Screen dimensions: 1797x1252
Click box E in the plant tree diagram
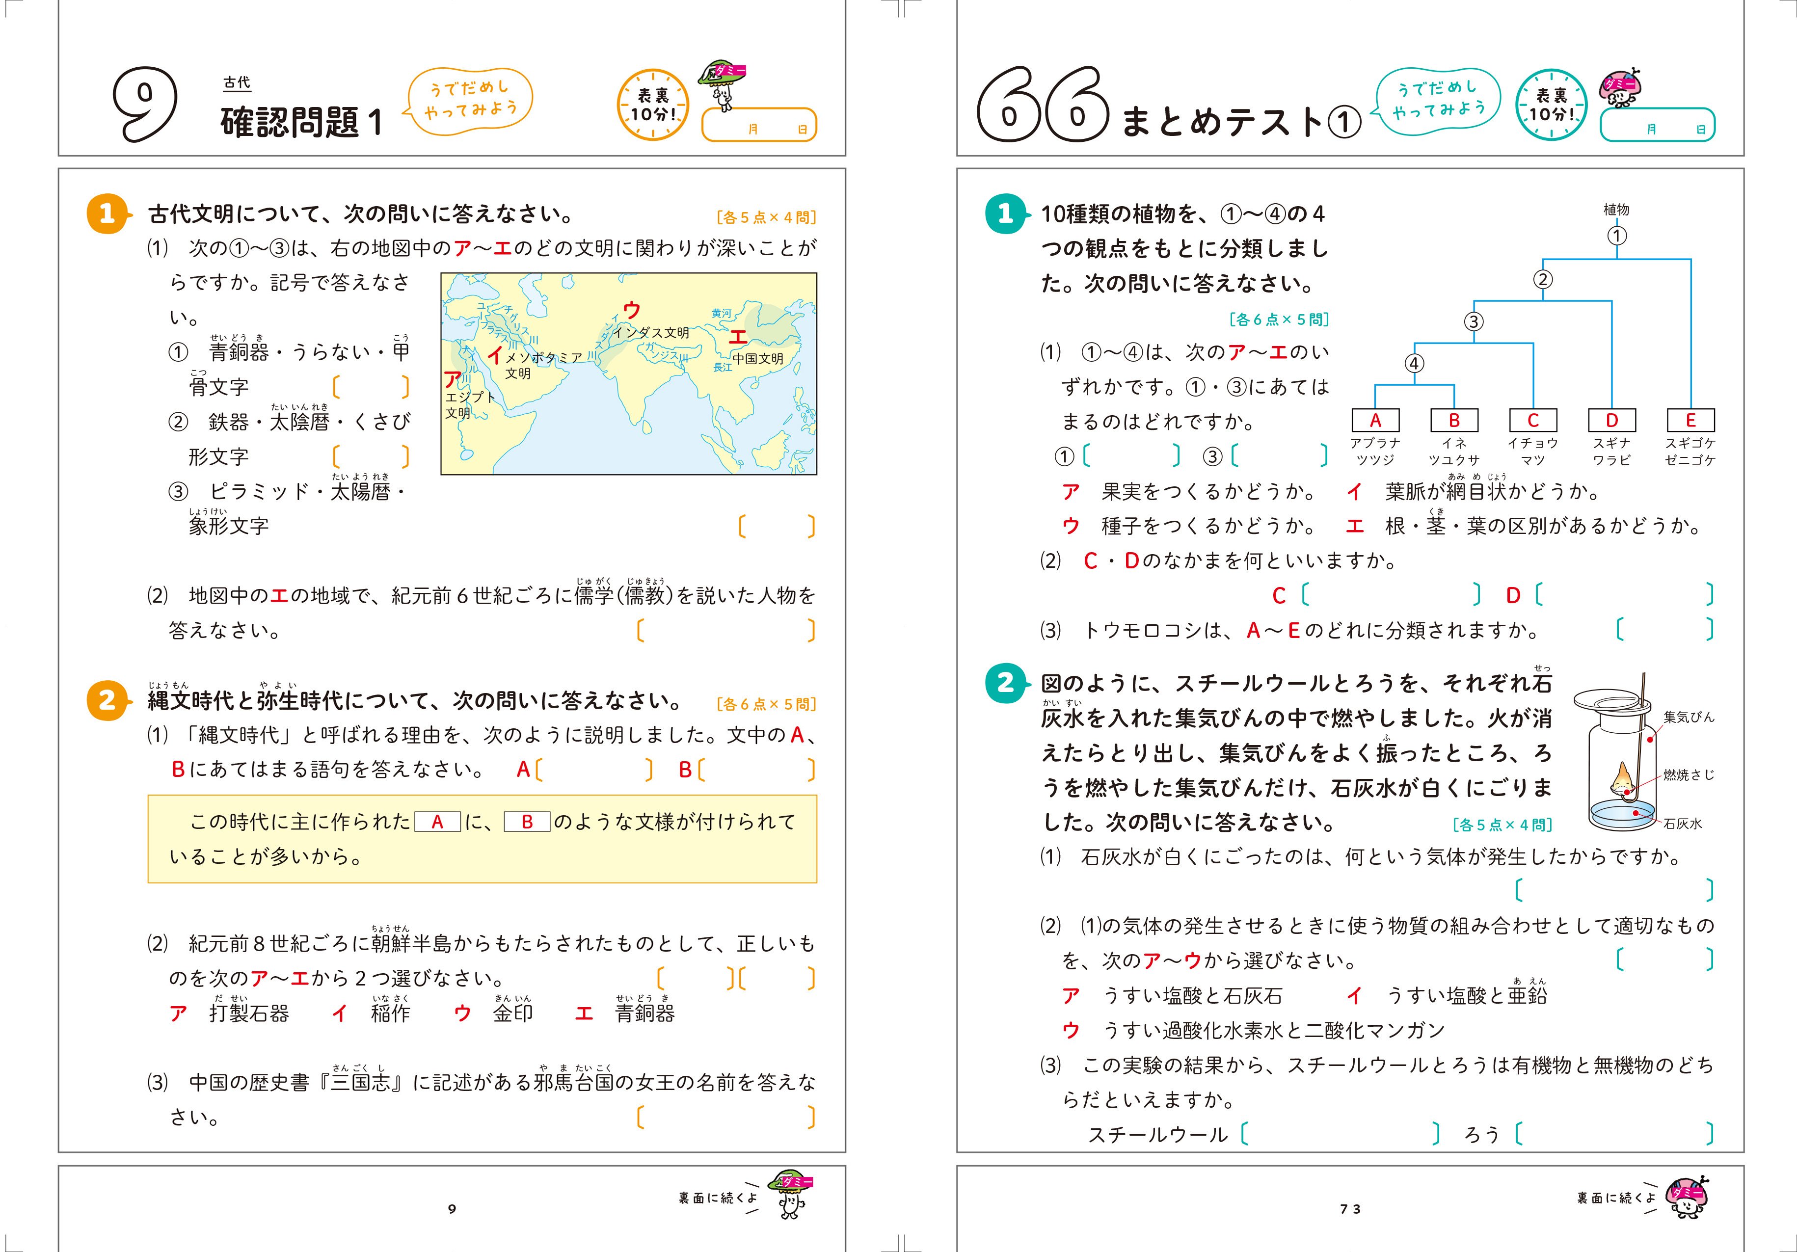pyautogui.click(x=1690, y=420)
